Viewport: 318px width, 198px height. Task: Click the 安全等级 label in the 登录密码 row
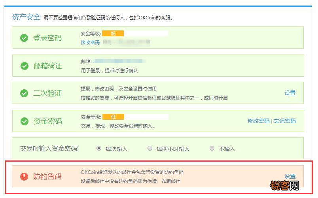coord(91,34)
